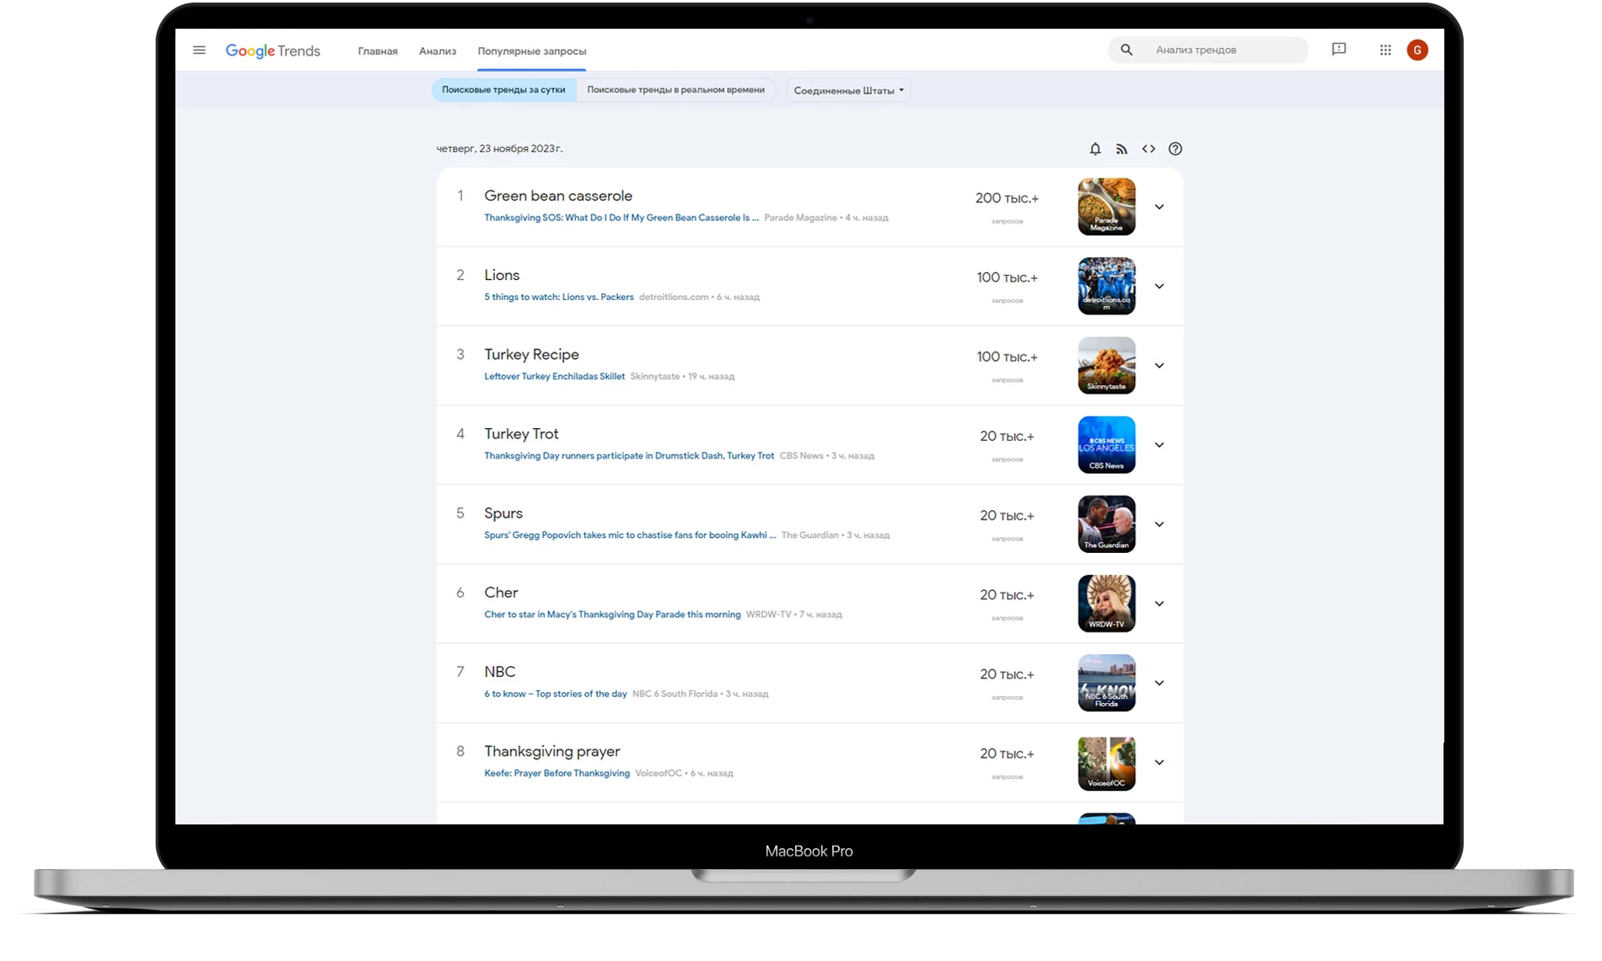Viewport: 1602px width, 961px height.
Task: Click the detroitlions.com thumbnail
Action: (1106, 286)
